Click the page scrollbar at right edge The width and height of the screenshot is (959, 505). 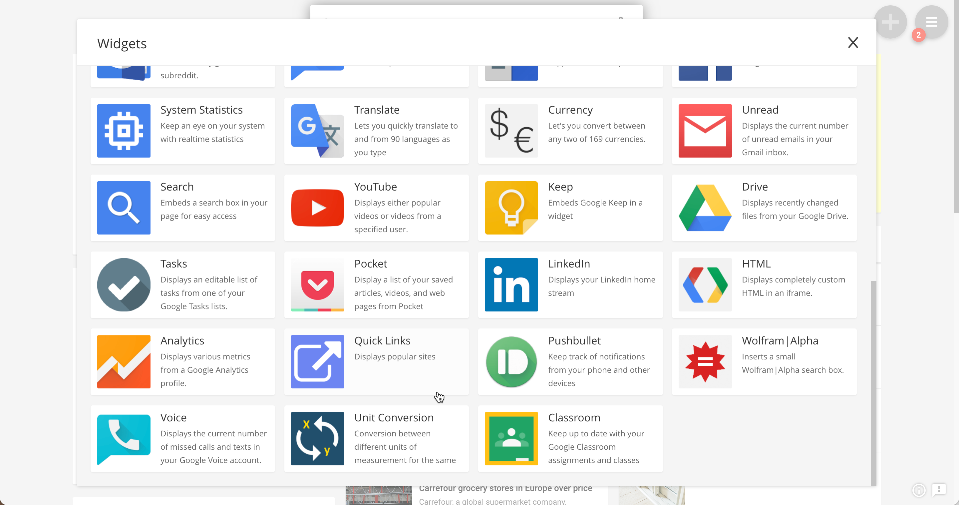coord(956,106)
